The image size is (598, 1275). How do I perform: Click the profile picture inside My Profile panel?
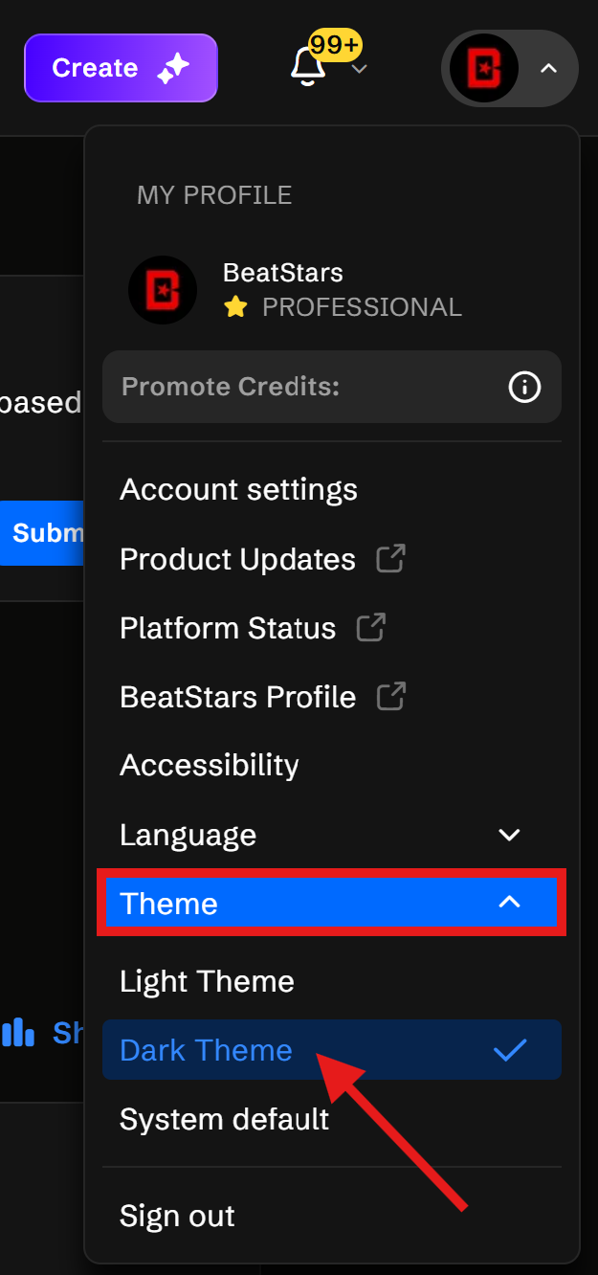point(162,289)
